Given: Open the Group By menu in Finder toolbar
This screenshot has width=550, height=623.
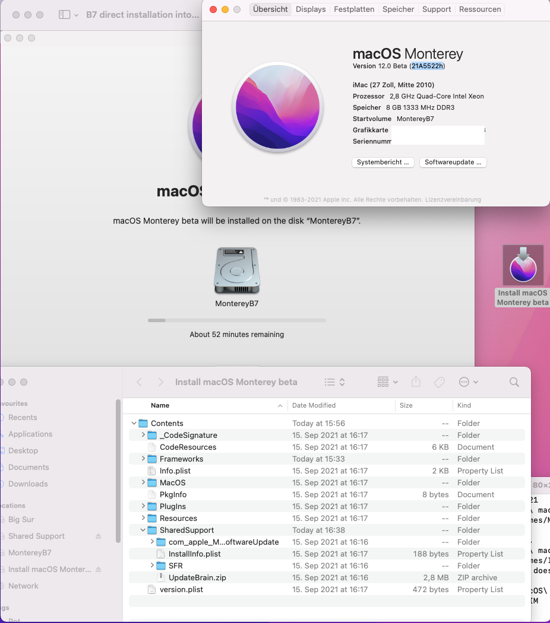Looking at the screenshot, I should pyautogui.click(x=387, y=382).
